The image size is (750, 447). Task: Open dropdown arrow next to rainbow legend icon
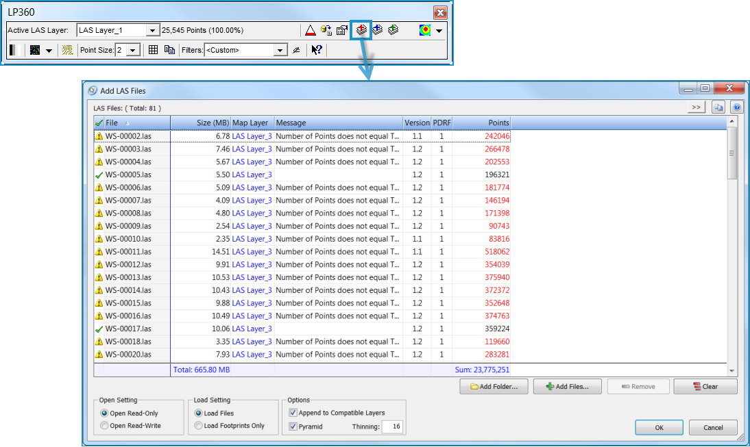point(439,31)
